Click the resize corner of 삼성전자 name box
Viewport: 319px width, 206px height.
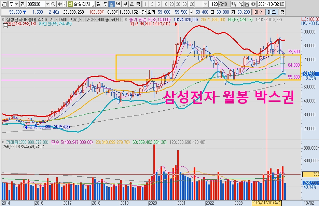(x=93, y=5)
